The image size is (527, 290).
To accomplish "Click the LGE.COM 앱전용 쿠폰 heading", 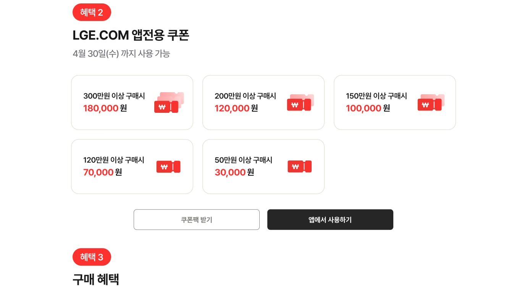I will pyautogui.click(x=131, y=35).
